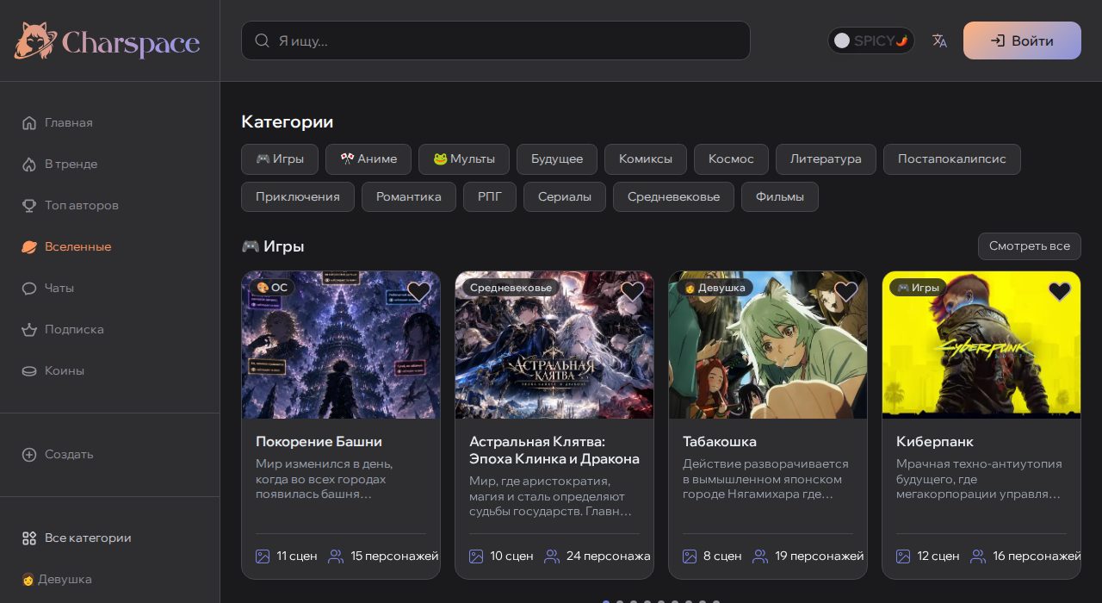Click Девушка tag on Табакошка card
This screenshot has width=1102, height=603.
coord(715,288)
